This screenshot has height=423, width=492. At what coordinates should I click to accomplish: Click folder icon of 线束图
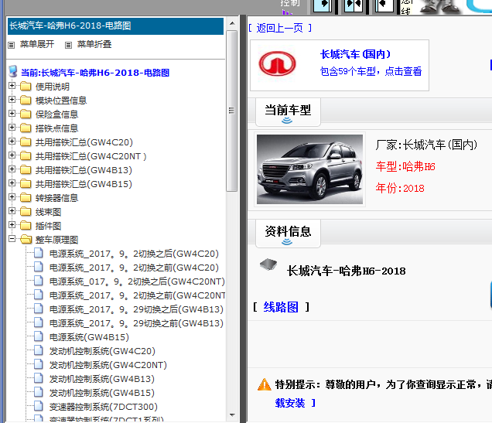pyautogui.click(x=26, y=211)
